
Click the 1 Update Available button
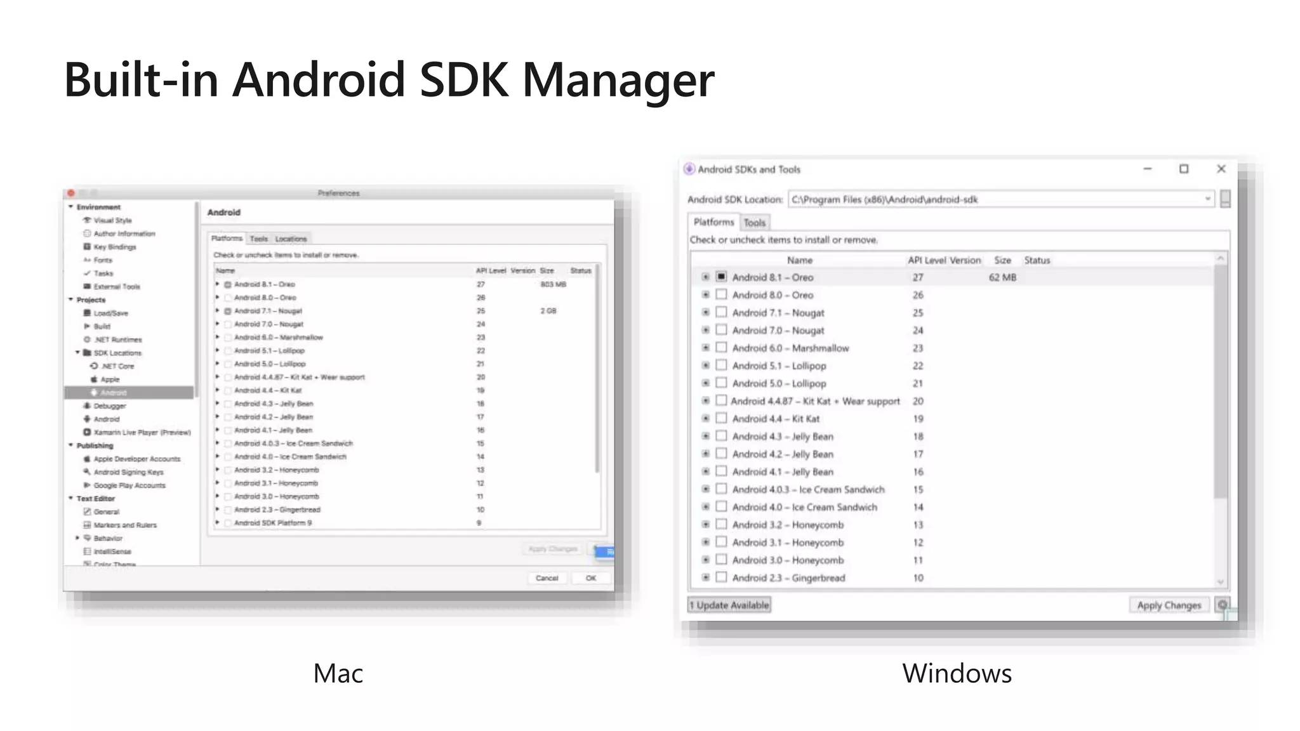pos(729,605)
